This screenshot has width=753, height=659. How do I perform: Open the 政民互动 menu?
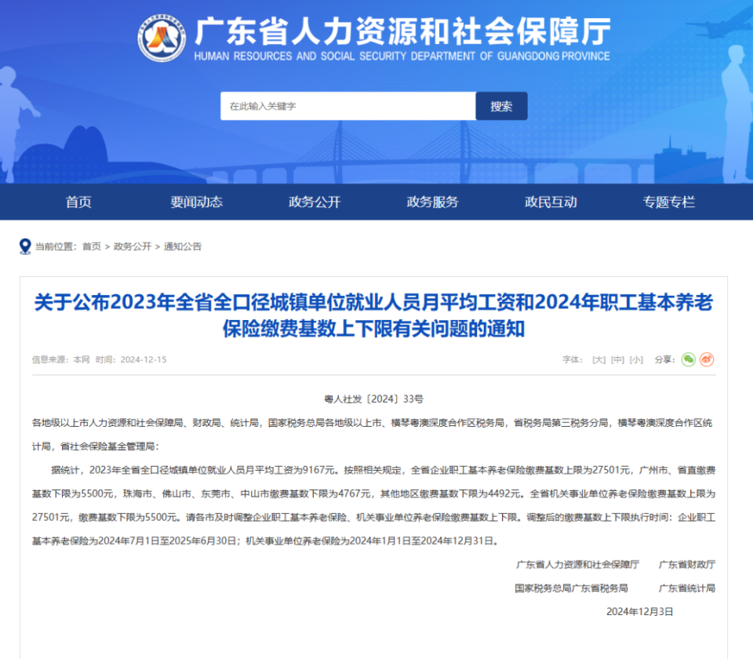[550, 202]
